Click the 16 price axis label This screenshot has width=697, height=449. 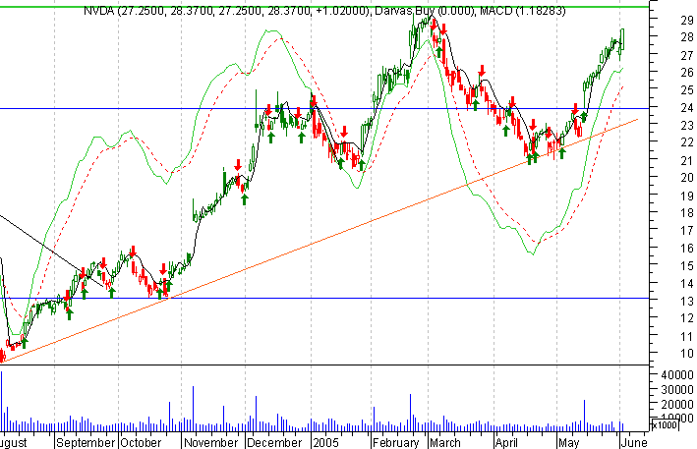tap(687, 249)
